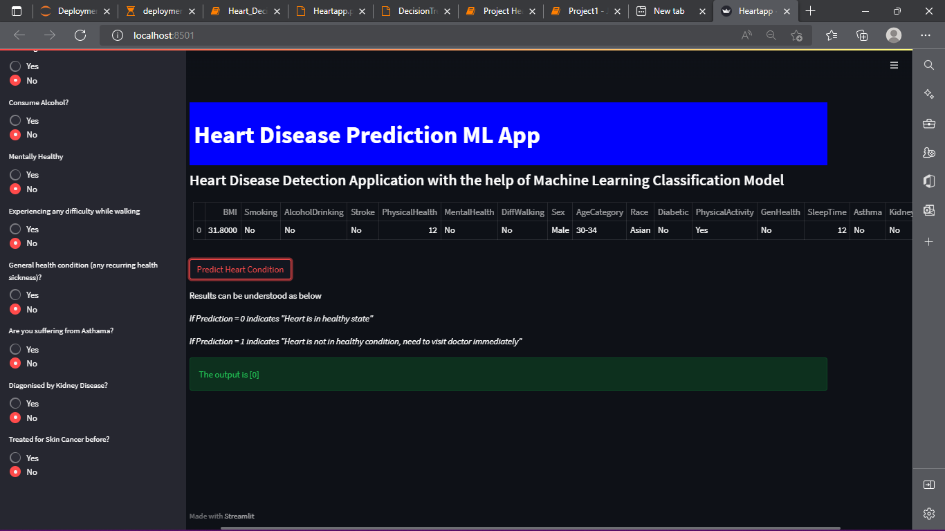This screenshot has height=531, width=945.
Task: Open the sidebar Office icon
Action: pyautogui.click(x=929, y=181)
